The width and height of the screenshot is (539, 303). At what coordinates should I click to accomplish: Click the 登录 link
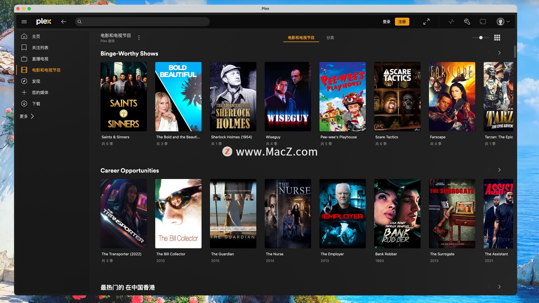coord(386,22)
